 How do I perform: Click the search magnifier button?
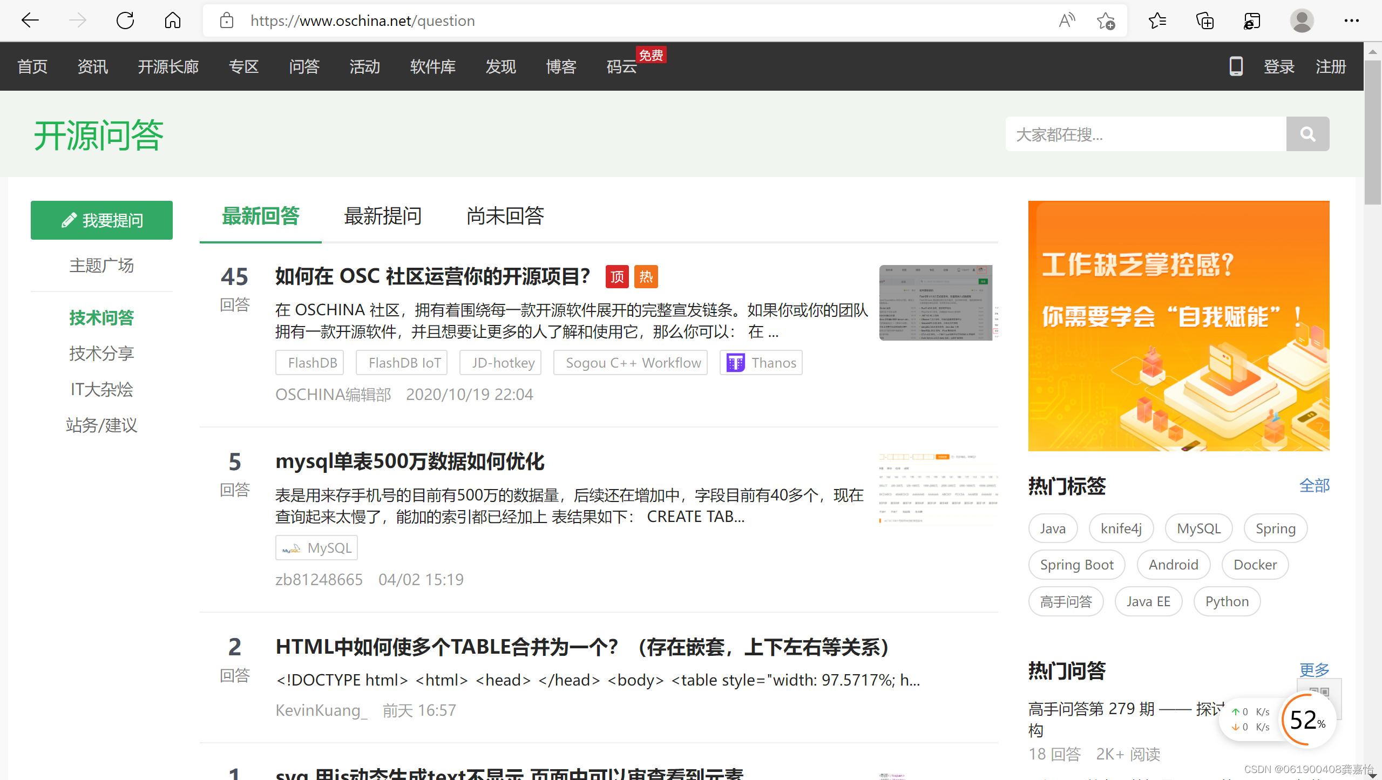point(1308,134)
